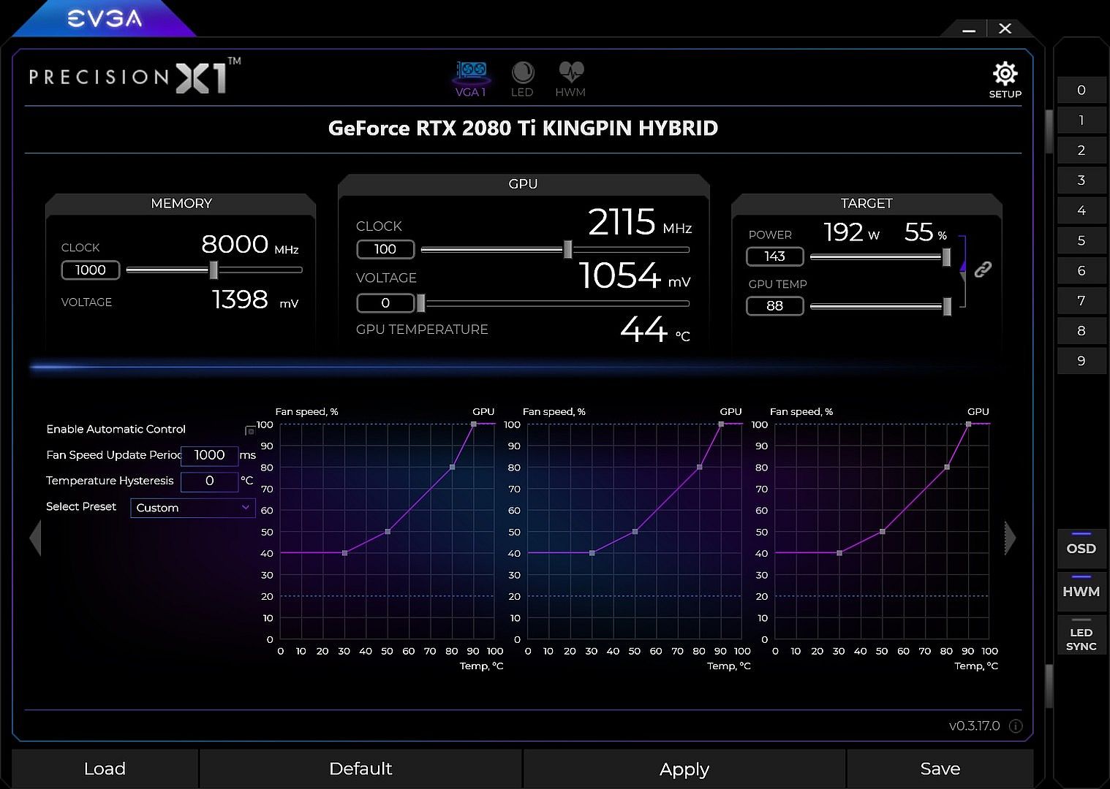Screen dimensions: 1110x789
Task: Go to next panel with right arrow
Action: click(x=1010, y=538)
